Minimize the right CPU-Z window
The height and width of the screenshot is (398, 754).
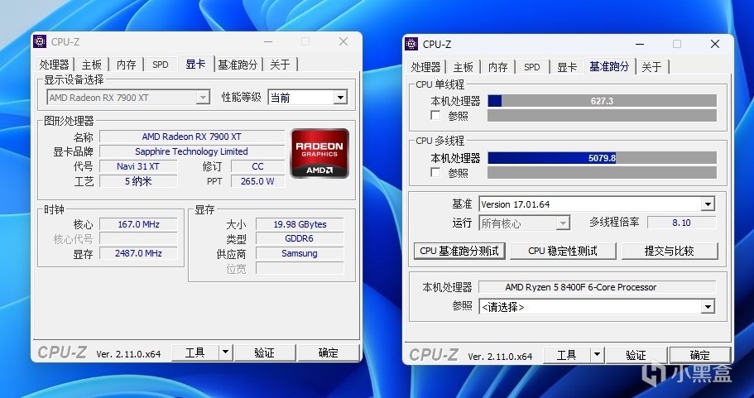[x=640, y=44]
